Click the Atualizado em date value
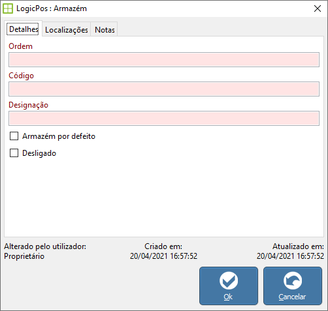This screenshot has width=328, height=311. pos(290,256)
